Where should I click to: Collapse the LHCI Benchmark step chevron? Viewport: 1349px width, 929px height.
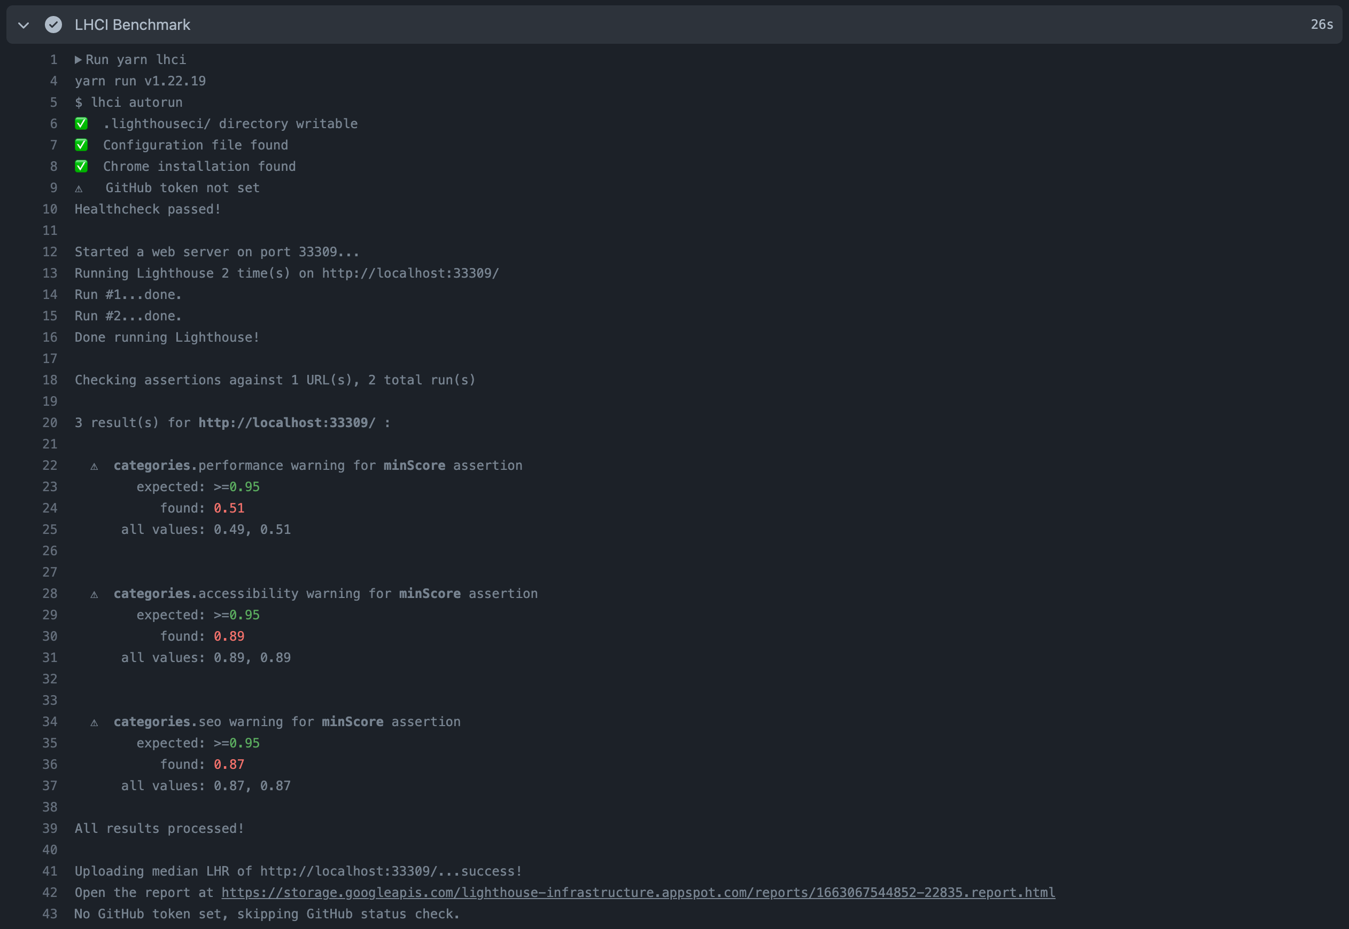24,25
